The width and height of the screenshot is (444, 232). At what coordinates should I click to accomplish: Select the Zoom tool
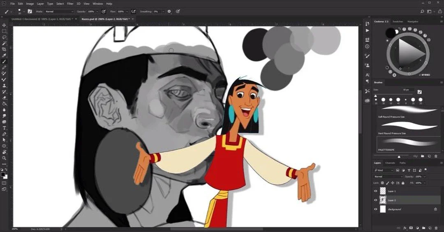[4, 158]
